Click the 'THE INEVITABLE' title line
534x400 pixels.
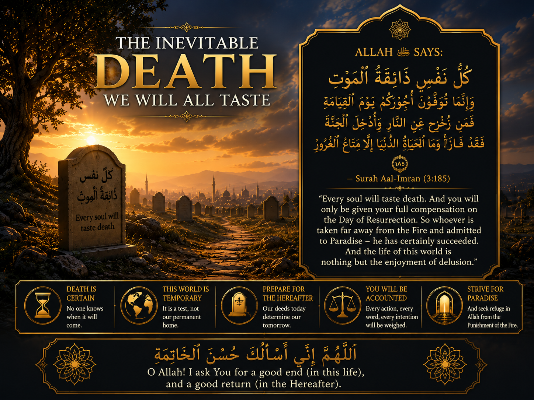tap(187, 43)
